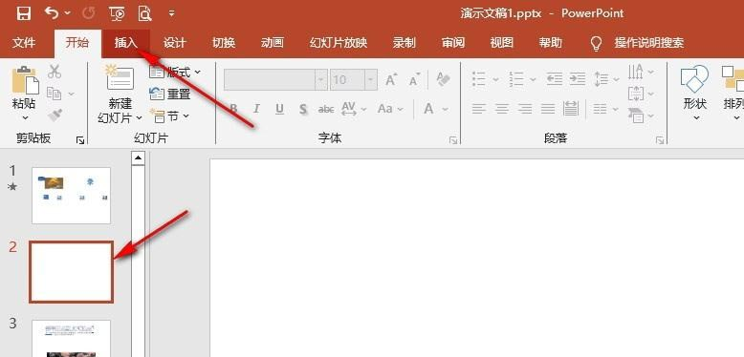Click the Decrease Font Size icon
The image size is (744, 357).
coord(415,79)
